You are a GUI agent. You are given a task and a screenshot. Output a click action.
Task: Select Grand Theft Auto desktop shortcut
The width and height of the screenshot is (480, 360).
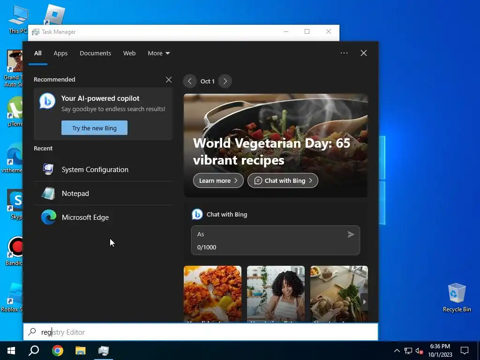(14, 68)
